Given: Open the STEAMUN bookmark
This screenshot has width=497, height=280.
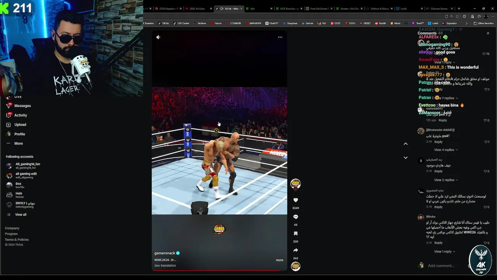Looking at the screenshot, I should click(x=233, y=23).
